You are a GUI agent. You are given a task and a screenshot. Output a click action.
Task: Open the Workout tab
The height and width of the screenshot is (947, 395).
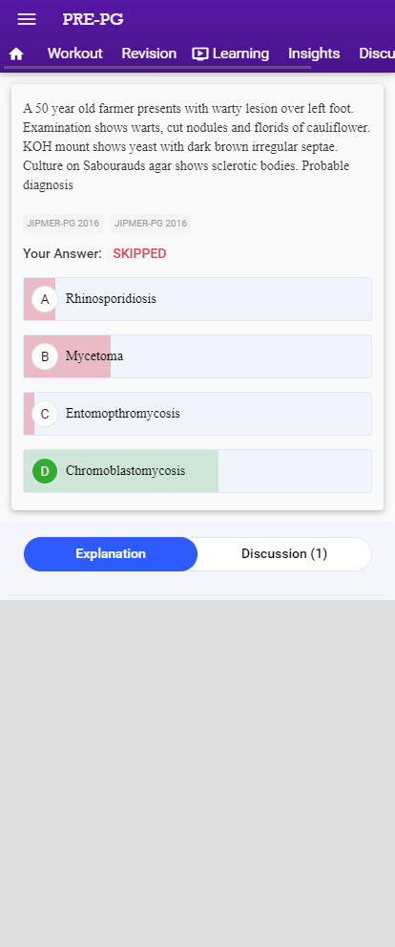tap(74, 54)
